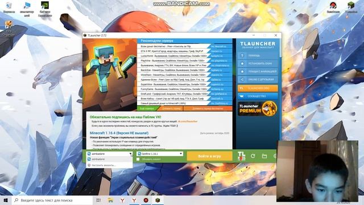Click the install skin sidebar icon

click(242, 63)
